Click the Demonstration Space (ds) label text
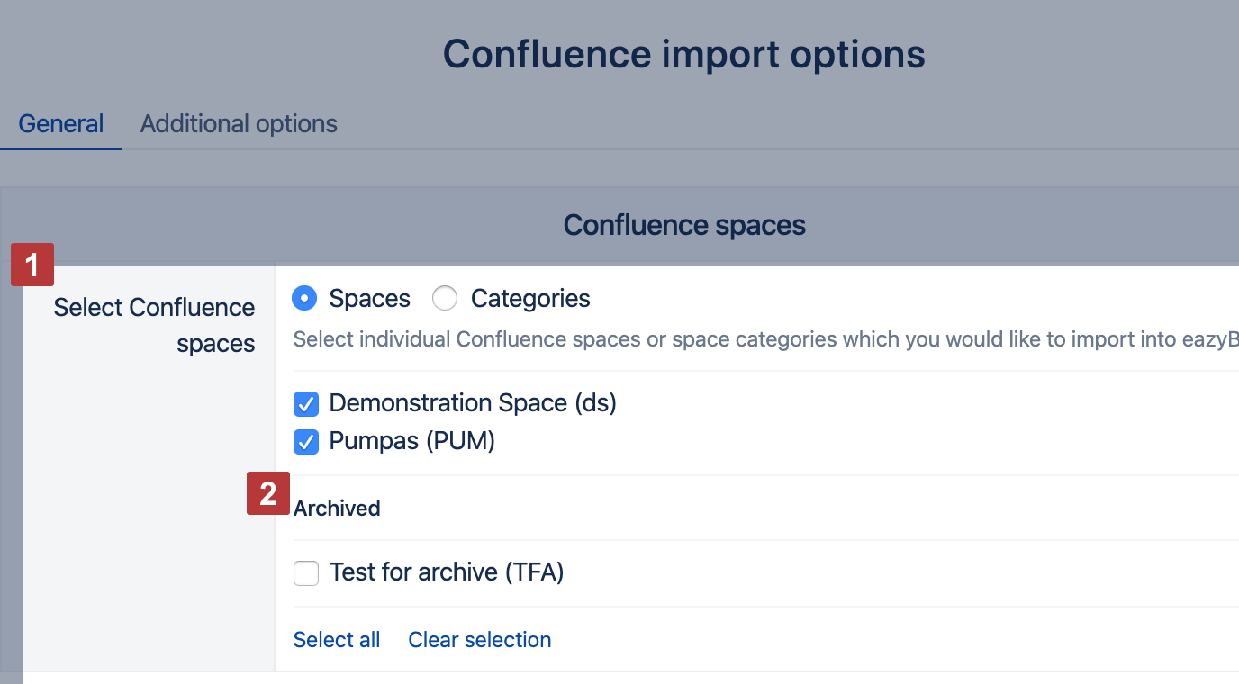Viewport: 1239px width, 684px height. point(473,402)
